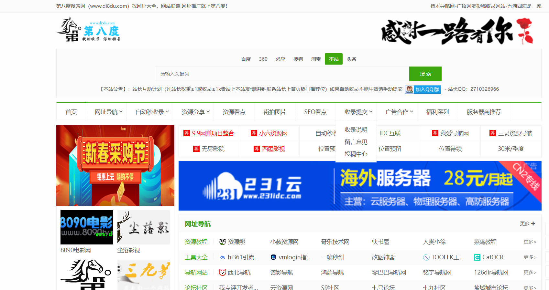Open the 工具大全 category link
549x290 pixels.
pyautogui.click(x=196, y=257)
